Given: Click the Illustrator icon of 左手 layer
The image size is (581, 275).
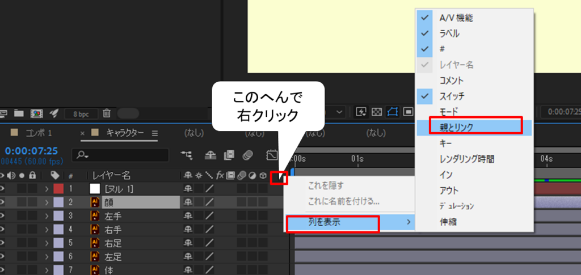Looking at the screenshot, I should coord(95,216).
